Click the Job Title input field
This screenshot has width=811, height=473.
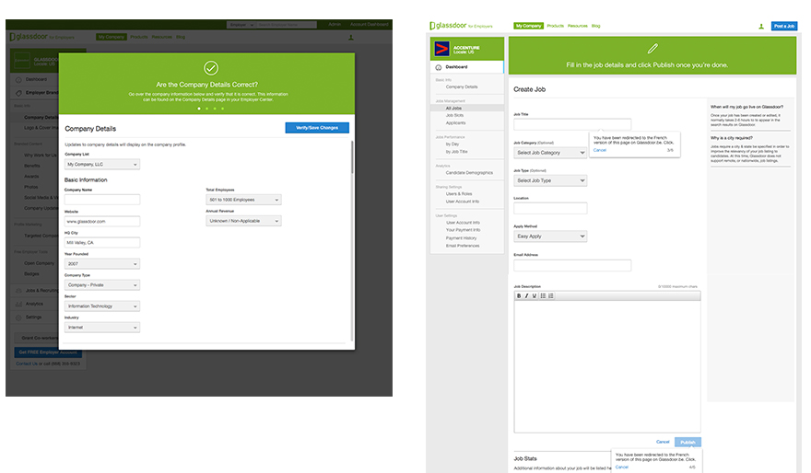[x=571, y=124]
